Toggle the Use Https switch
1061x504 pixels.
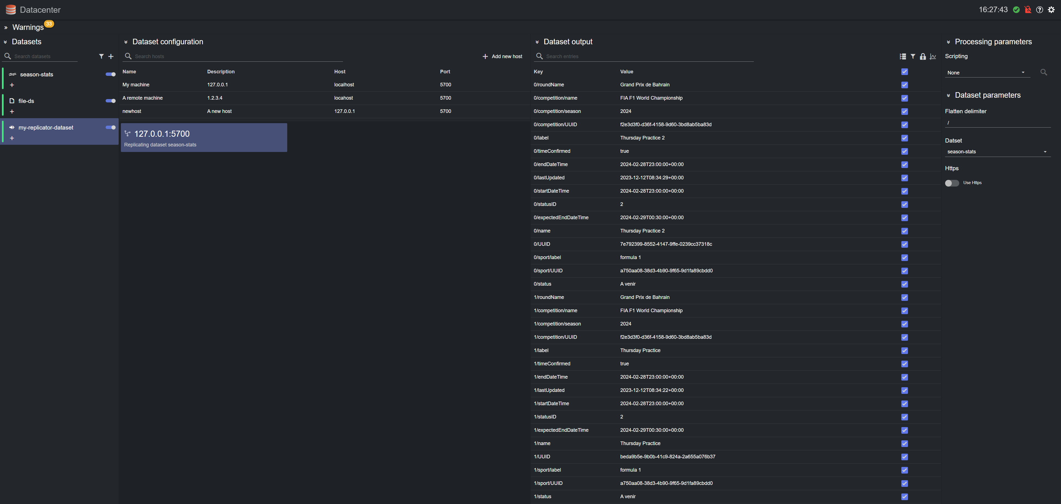952,183
